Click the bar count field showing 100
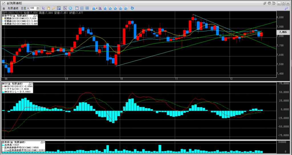Screen dimensions: 292x155 [x=33, y=8]
